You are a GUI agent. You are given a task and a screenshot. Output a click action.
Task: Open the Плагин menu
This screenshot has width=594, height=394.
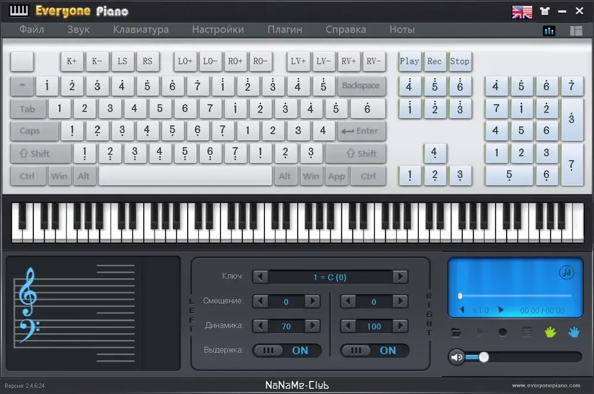285,29
